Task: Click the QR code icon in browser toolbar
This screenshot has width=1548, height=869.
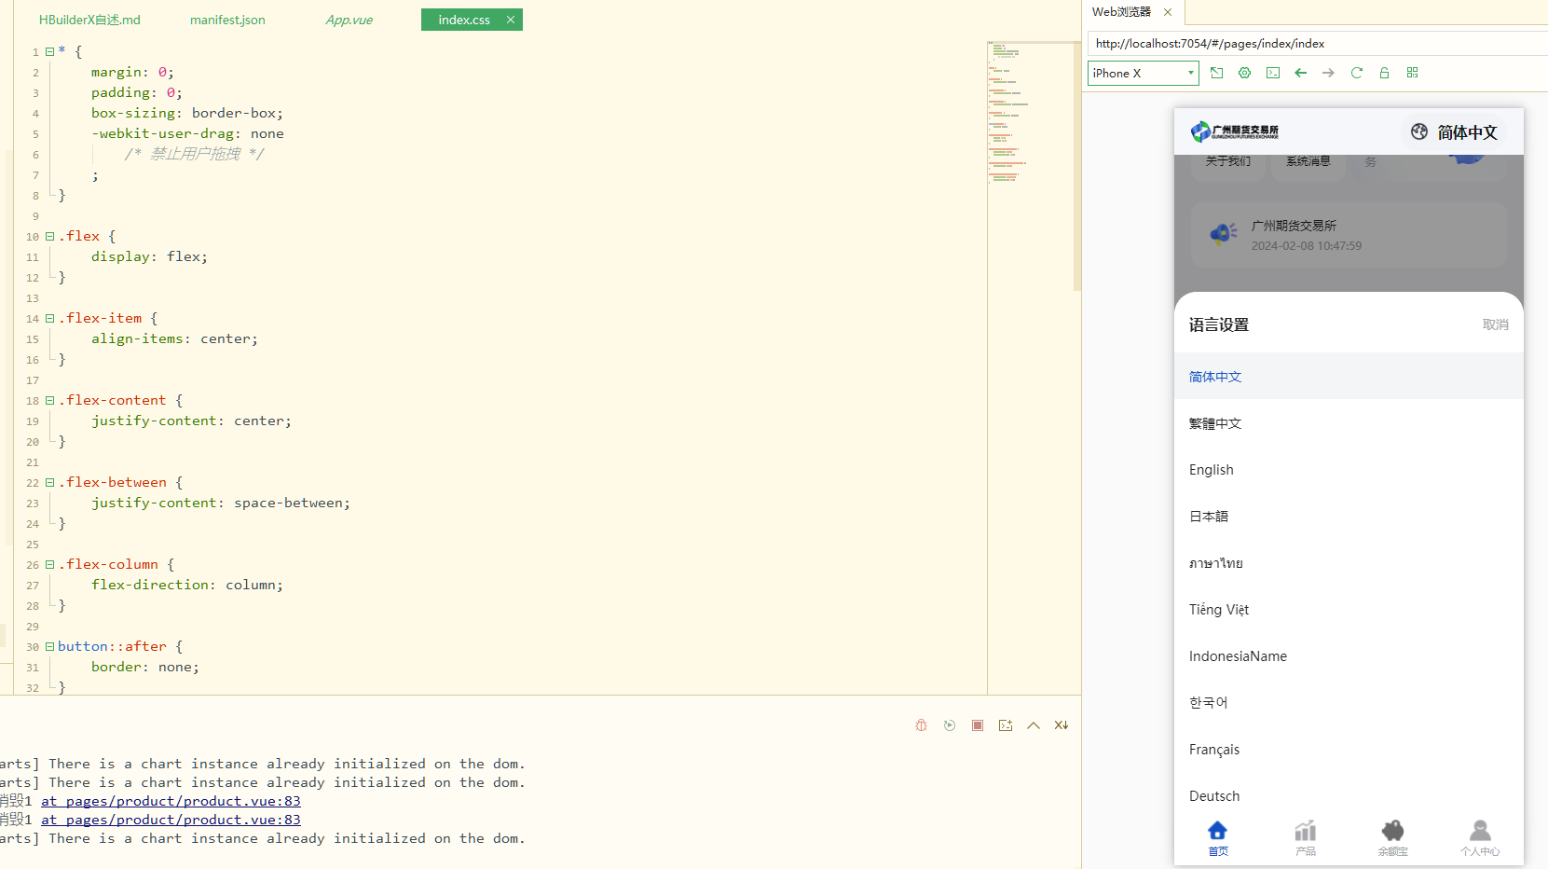Action: [x=1412, y=73]
